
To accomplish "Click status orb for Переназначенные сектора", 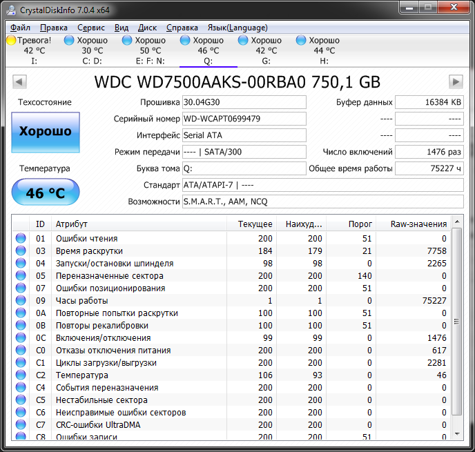I will pos(21,275).
